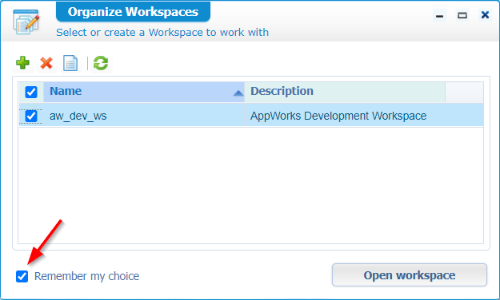Click the Remember my choice label text
Screen dimensions: 500x300
86,276
